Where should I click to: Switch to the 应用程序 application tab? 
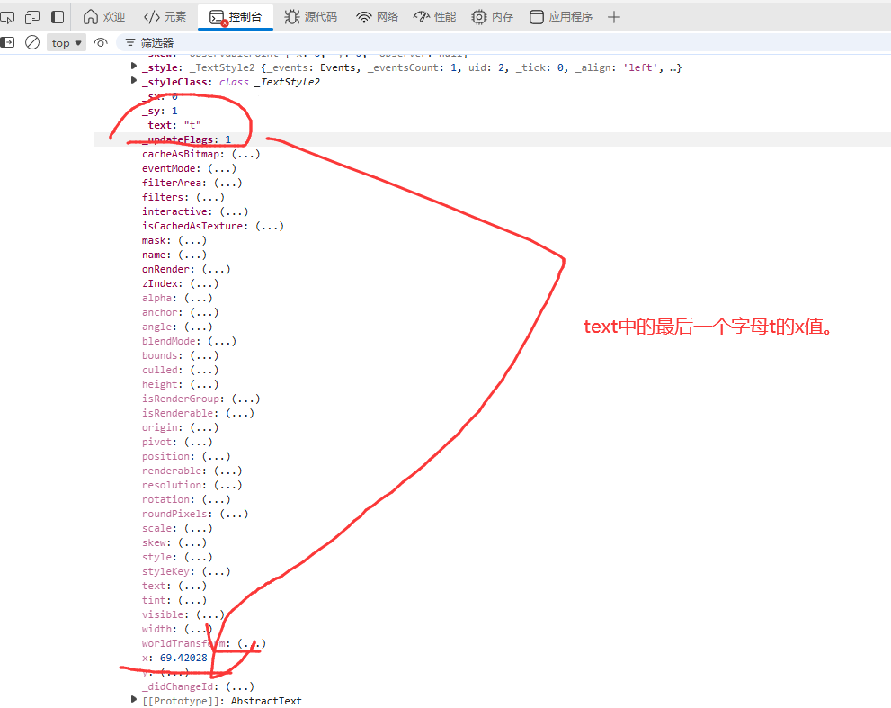tap(561, 17)
